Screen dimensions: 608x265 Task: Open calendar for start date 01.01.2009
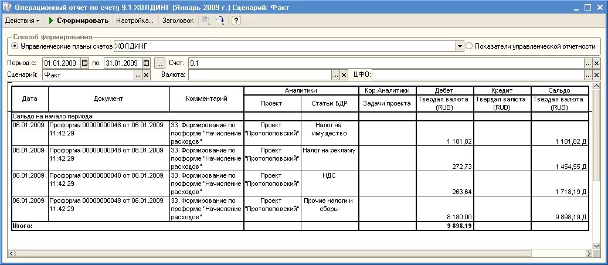(x=85, y=63)
